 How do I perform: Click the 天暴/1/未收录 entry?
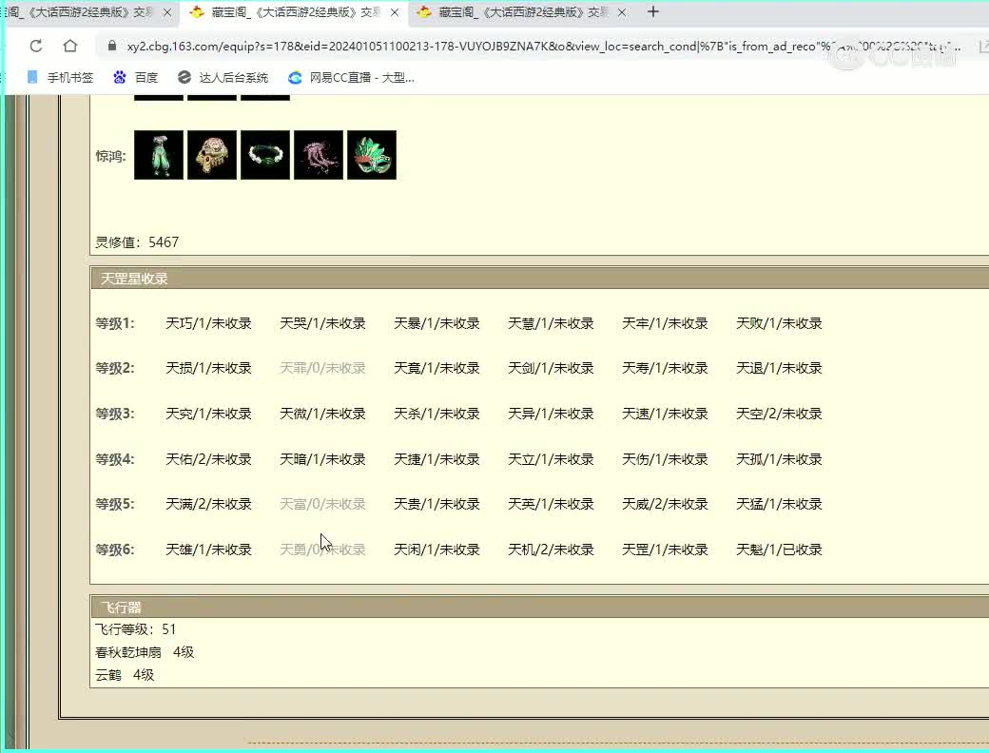tap(436, 323)
